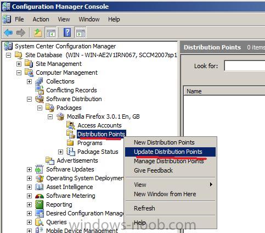Toggle the Show/Hide Action Pane toolbar icon

click(x=80, y=32)
